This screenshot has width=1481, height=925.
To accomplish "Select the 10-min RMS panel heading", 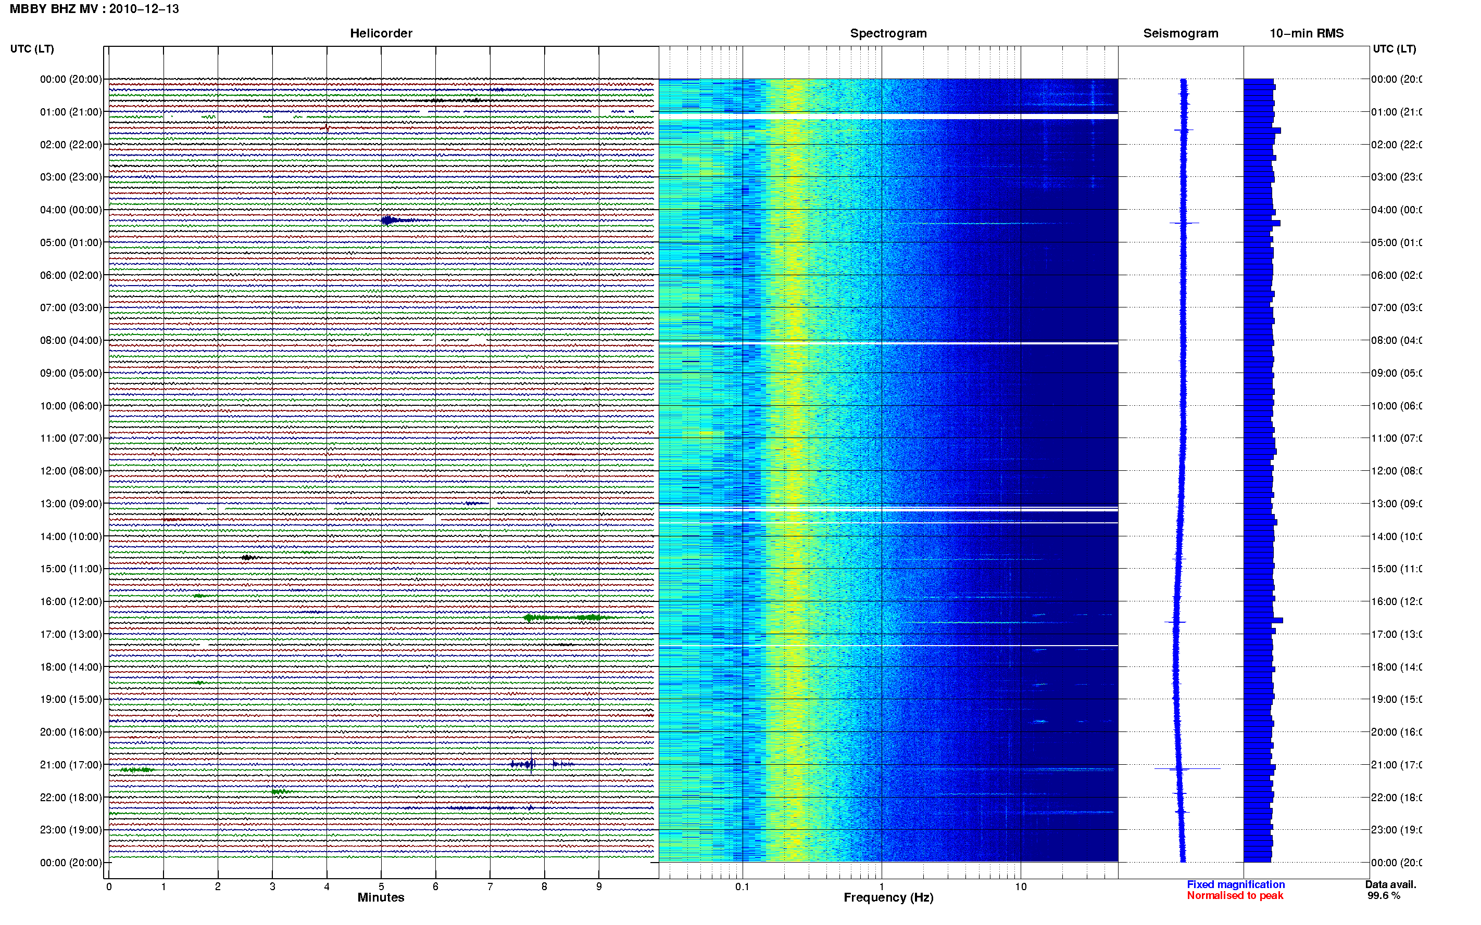I will point(1307,33).
